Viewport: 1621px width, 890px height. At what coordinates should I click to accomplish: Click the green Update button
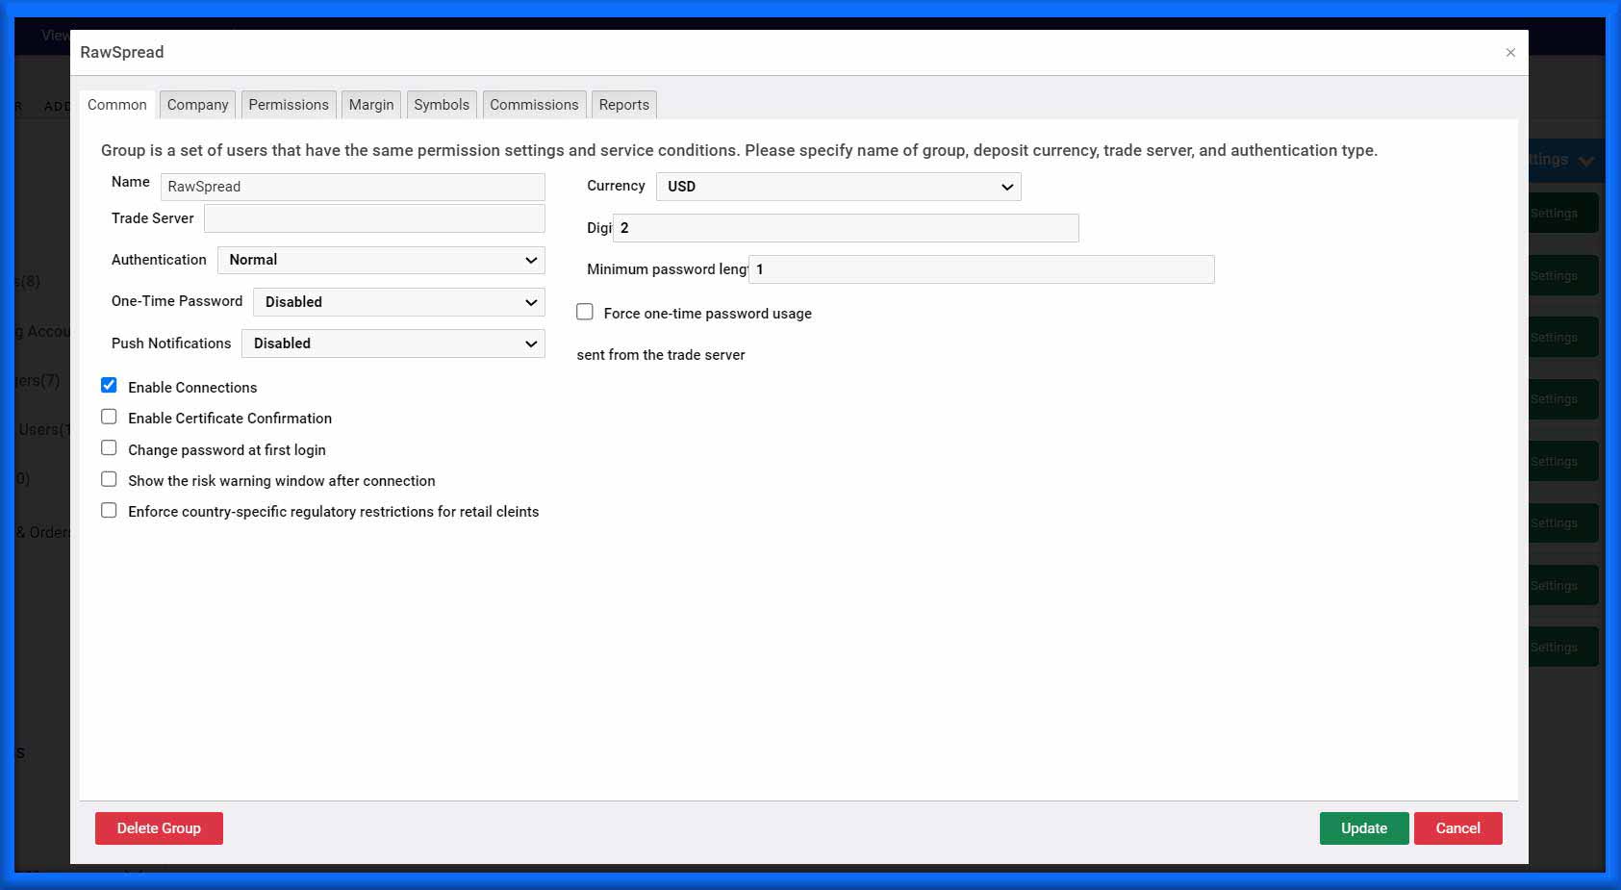[1363, 828]
